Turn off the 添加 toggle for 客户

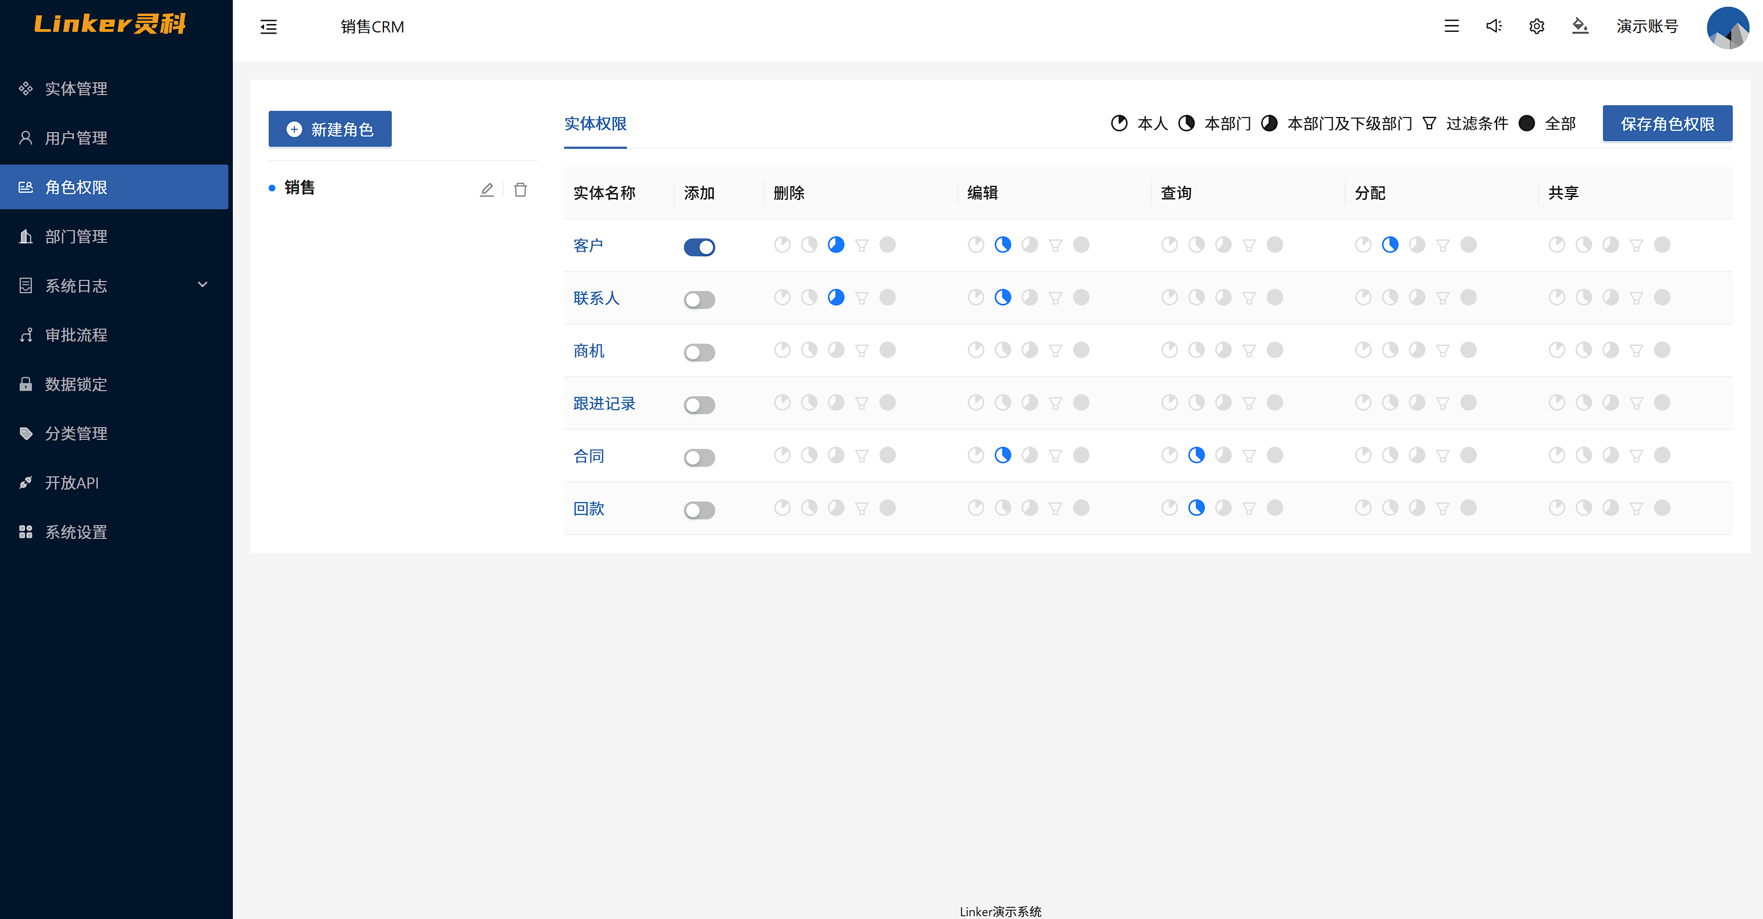(x=699, y=246)
